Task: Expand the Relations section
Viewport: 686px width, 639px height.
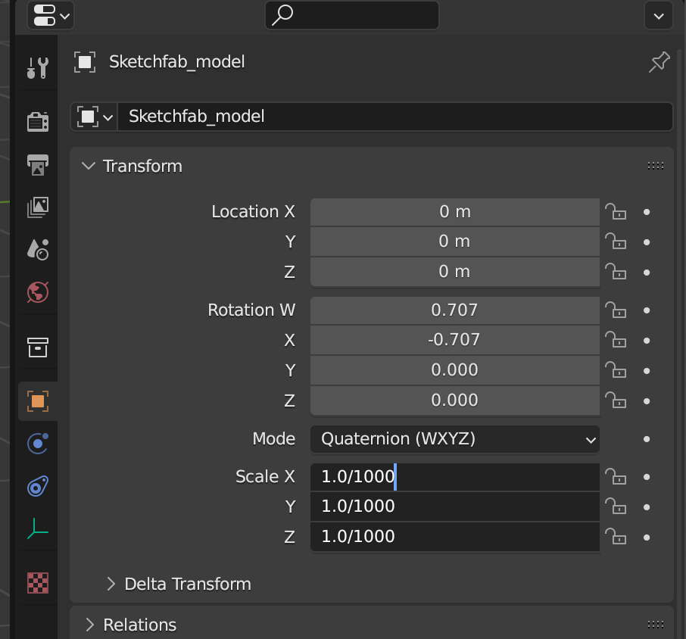Action: pos(139,624)
